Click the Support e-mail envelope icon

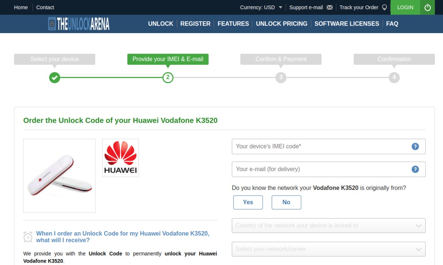pos(330,7)
